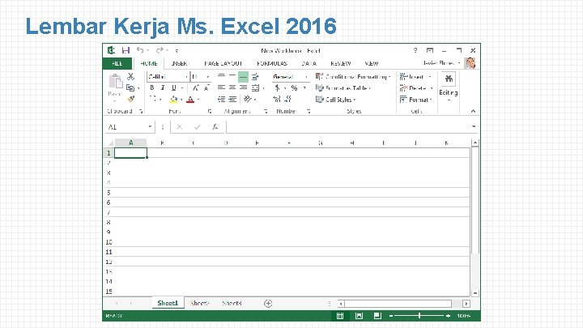
Task: Apply Comma Style number format
Action: [x=304, y=88]
